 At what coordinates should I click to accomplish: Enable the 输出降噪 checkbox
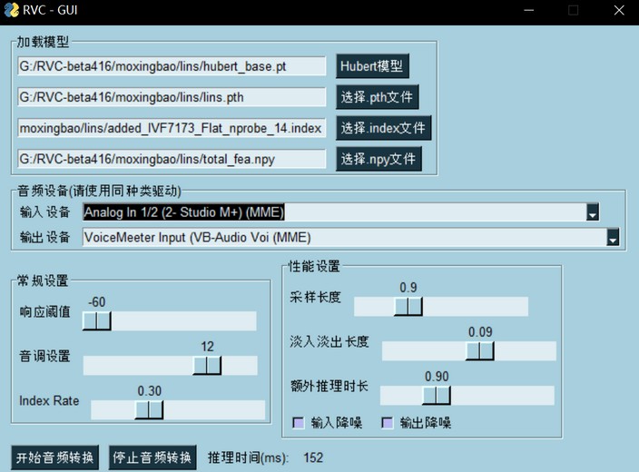click(388, 423)
